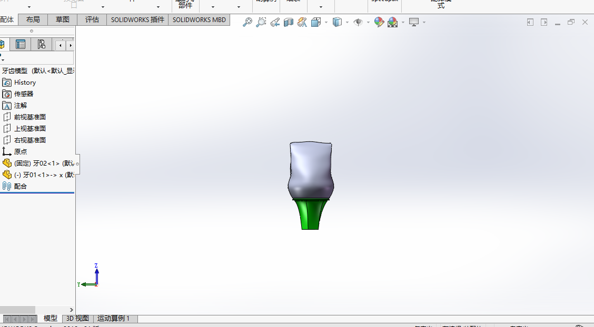Screen dimensions: 594x327
Task: Open the SOLIDWORKS MBD tab
Action: coord(199,19)
